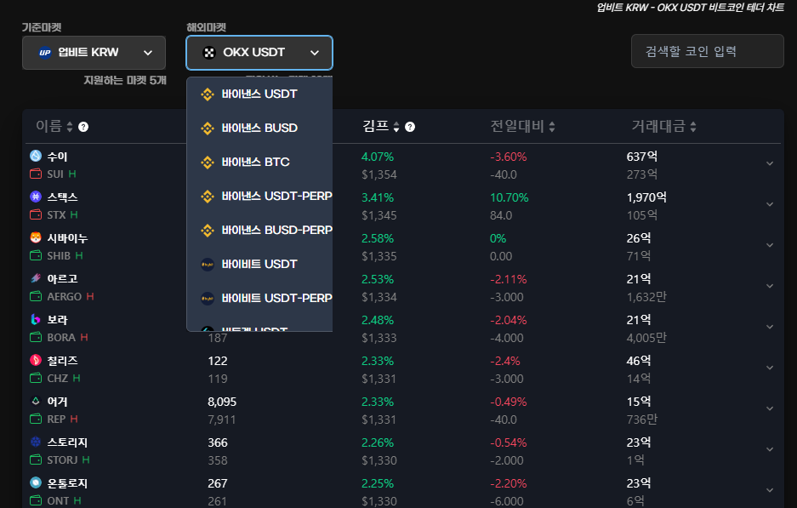This screenshot has height=508, width=797.
Task: Expand the CHZ row details chevron
Action: (770, 368)
